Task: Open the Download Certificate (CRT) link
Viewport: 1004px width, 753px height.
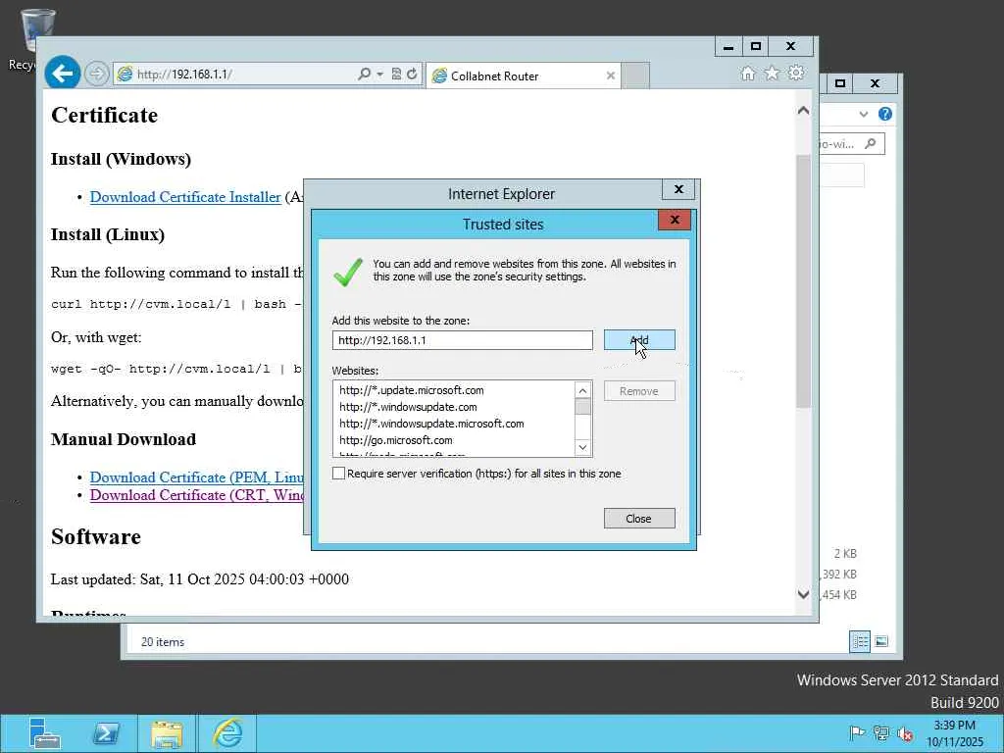Action: [x=196, y=495]
